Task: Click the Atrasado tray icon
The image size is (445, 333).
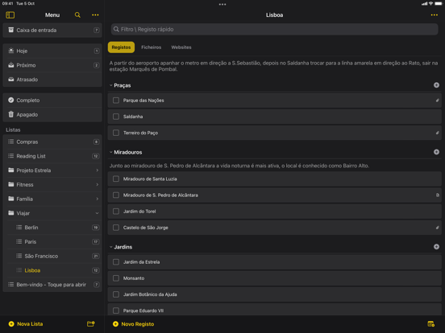Action: pos(10,80)
